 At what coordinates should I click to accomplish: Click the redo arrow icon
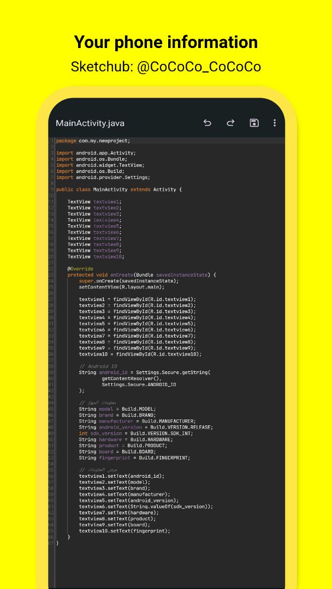coord(230,123)
